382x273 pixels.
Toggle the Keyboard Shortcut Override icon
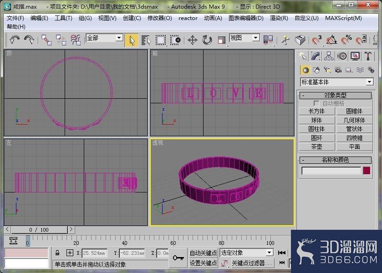pos(300,40)
